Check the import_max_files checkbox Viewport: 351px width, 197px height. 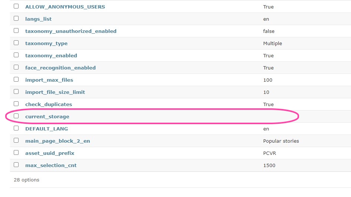(16, 79)
